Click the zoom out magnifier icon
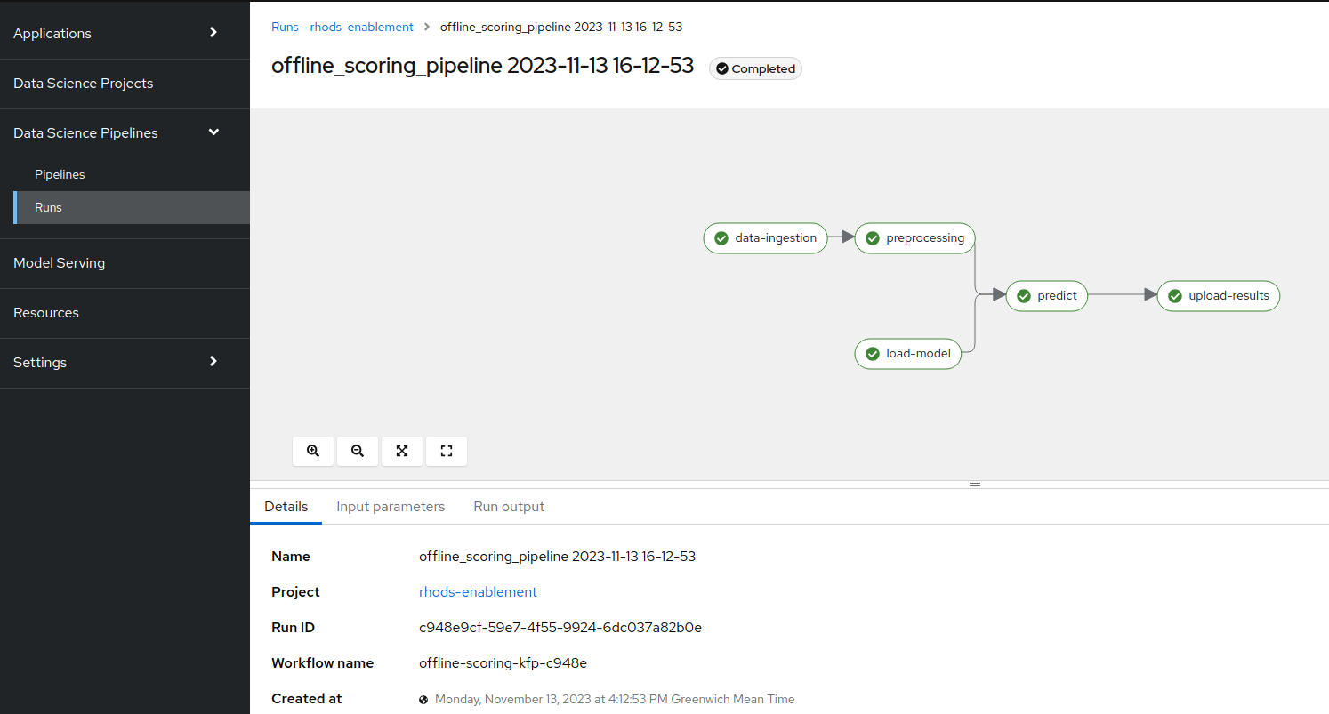The width and height of the screenshot is (1329, 714). [x=358, y=451]
